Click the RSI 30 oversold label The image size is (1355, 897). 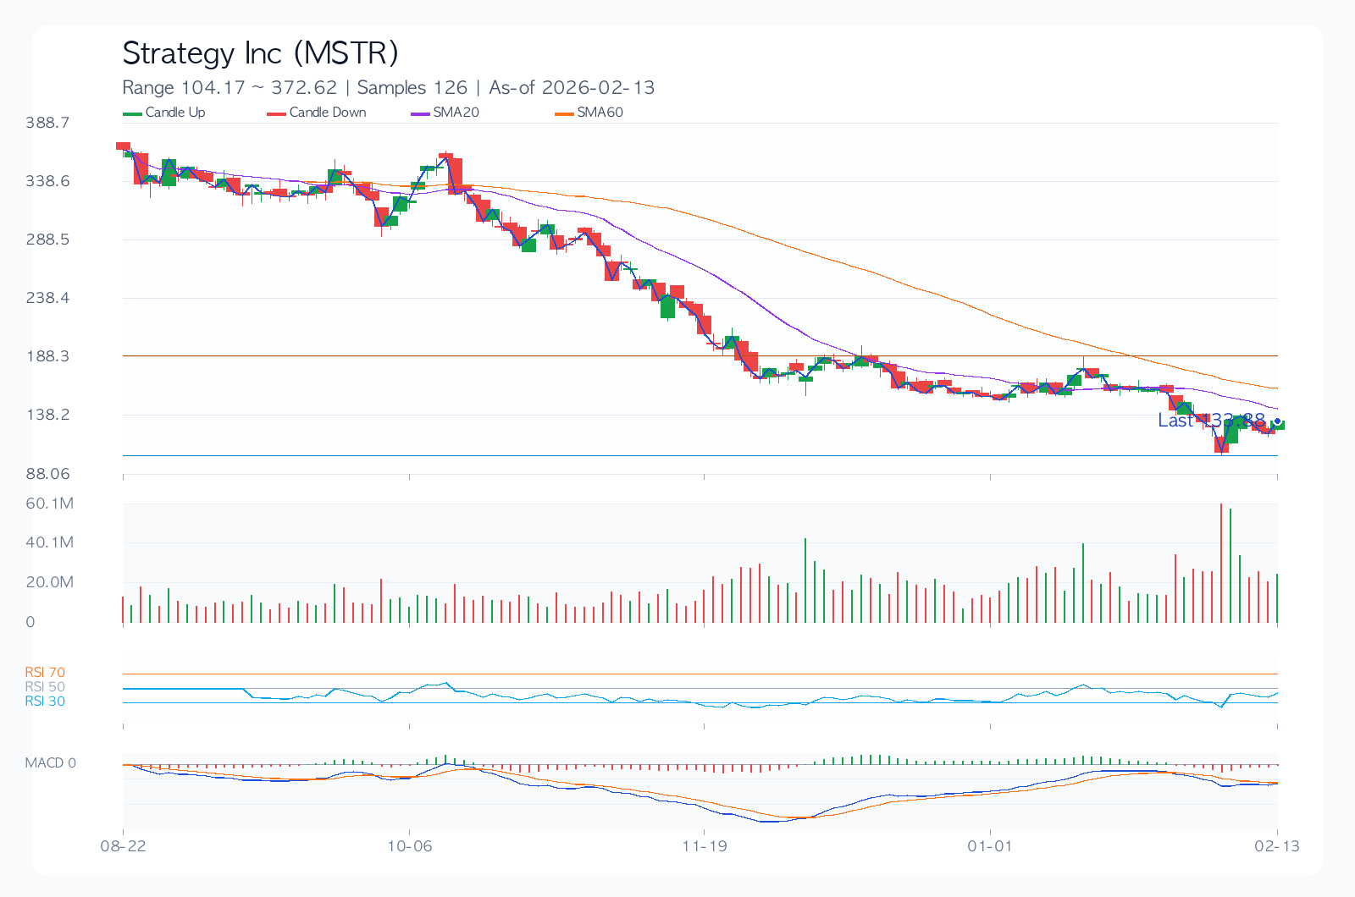click(45, 702)
